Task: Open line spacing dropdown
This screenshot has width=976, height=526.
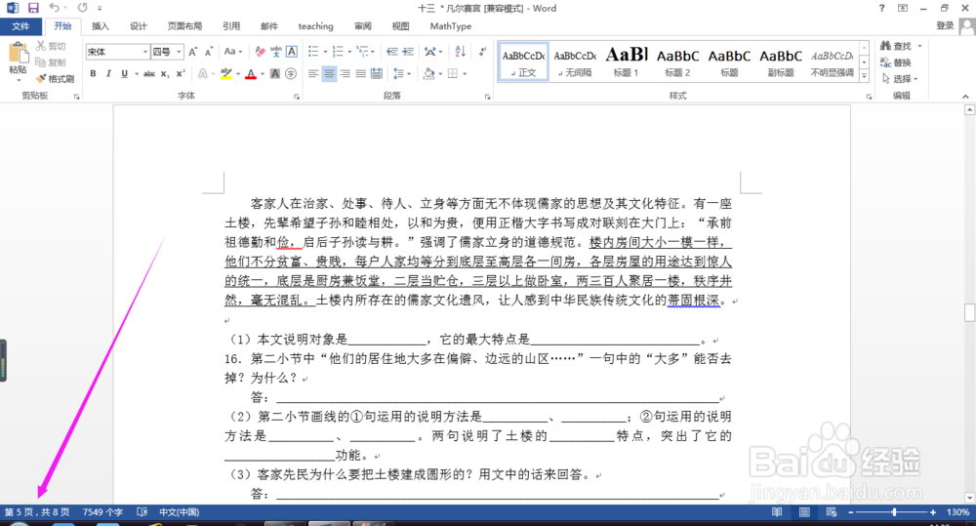Action: tap(402, 73)
